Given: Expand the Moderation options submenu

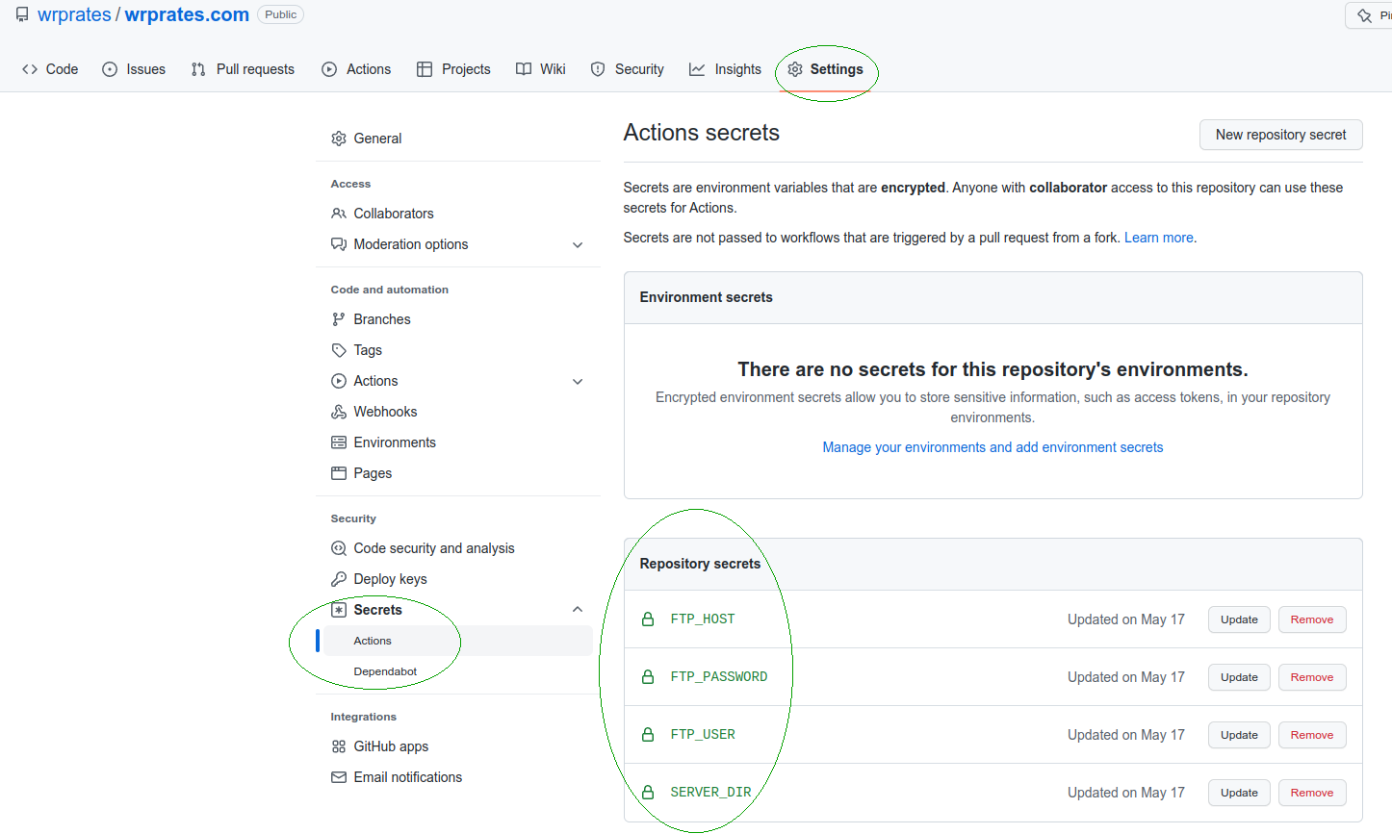Looking at the screenshot, I should click(x=578, y=245).
